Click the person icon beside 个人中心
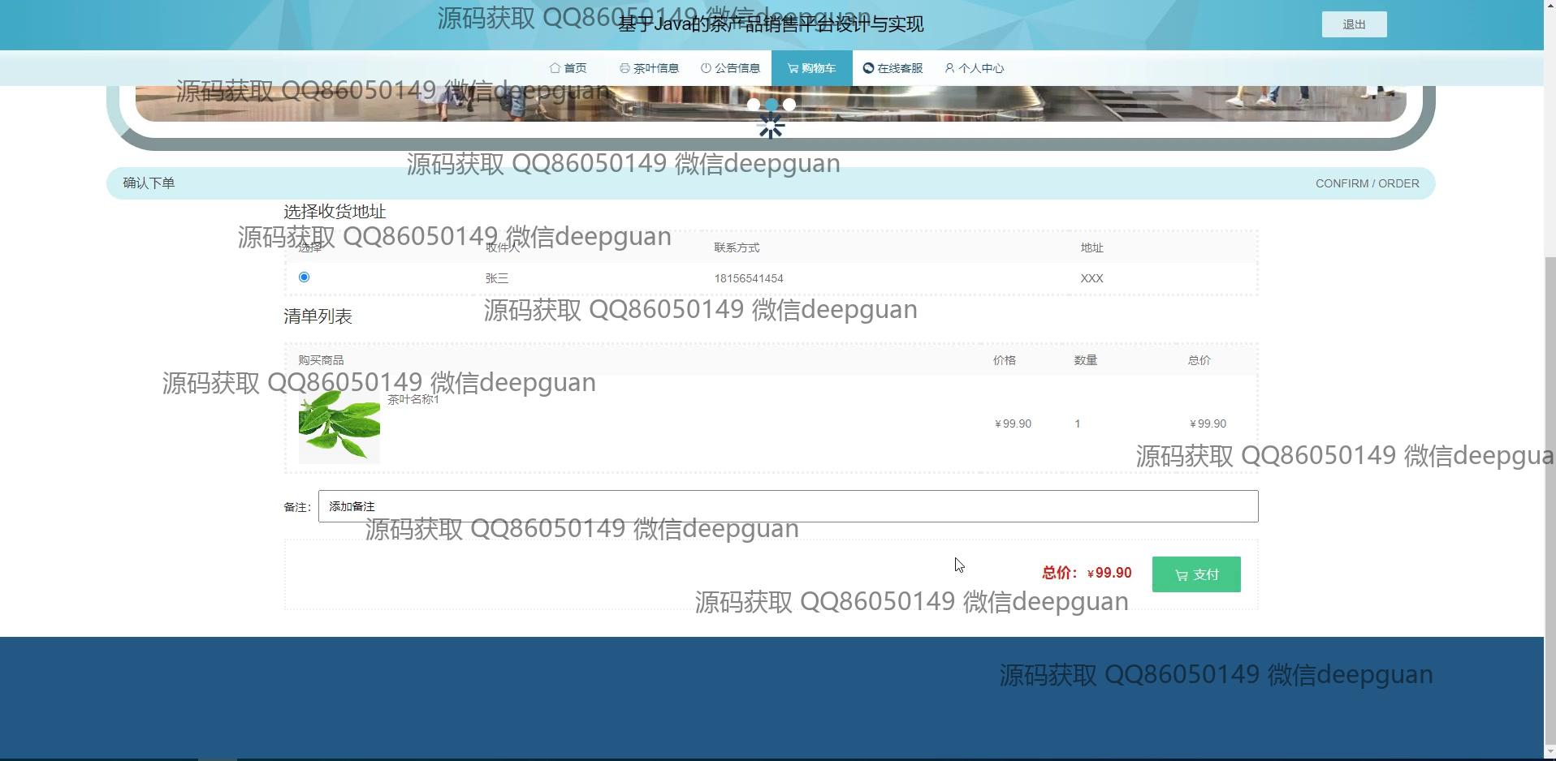 949,68
